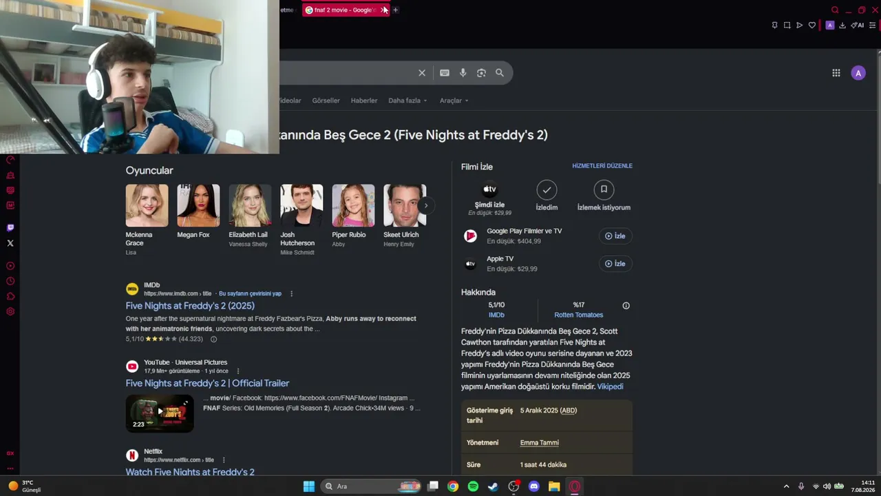Take a snapshot with the toolbar icon

pos(787,25)
